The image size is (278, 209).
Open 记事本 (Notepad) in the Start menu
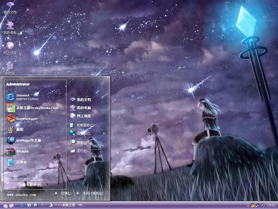(x=17, y=162)
